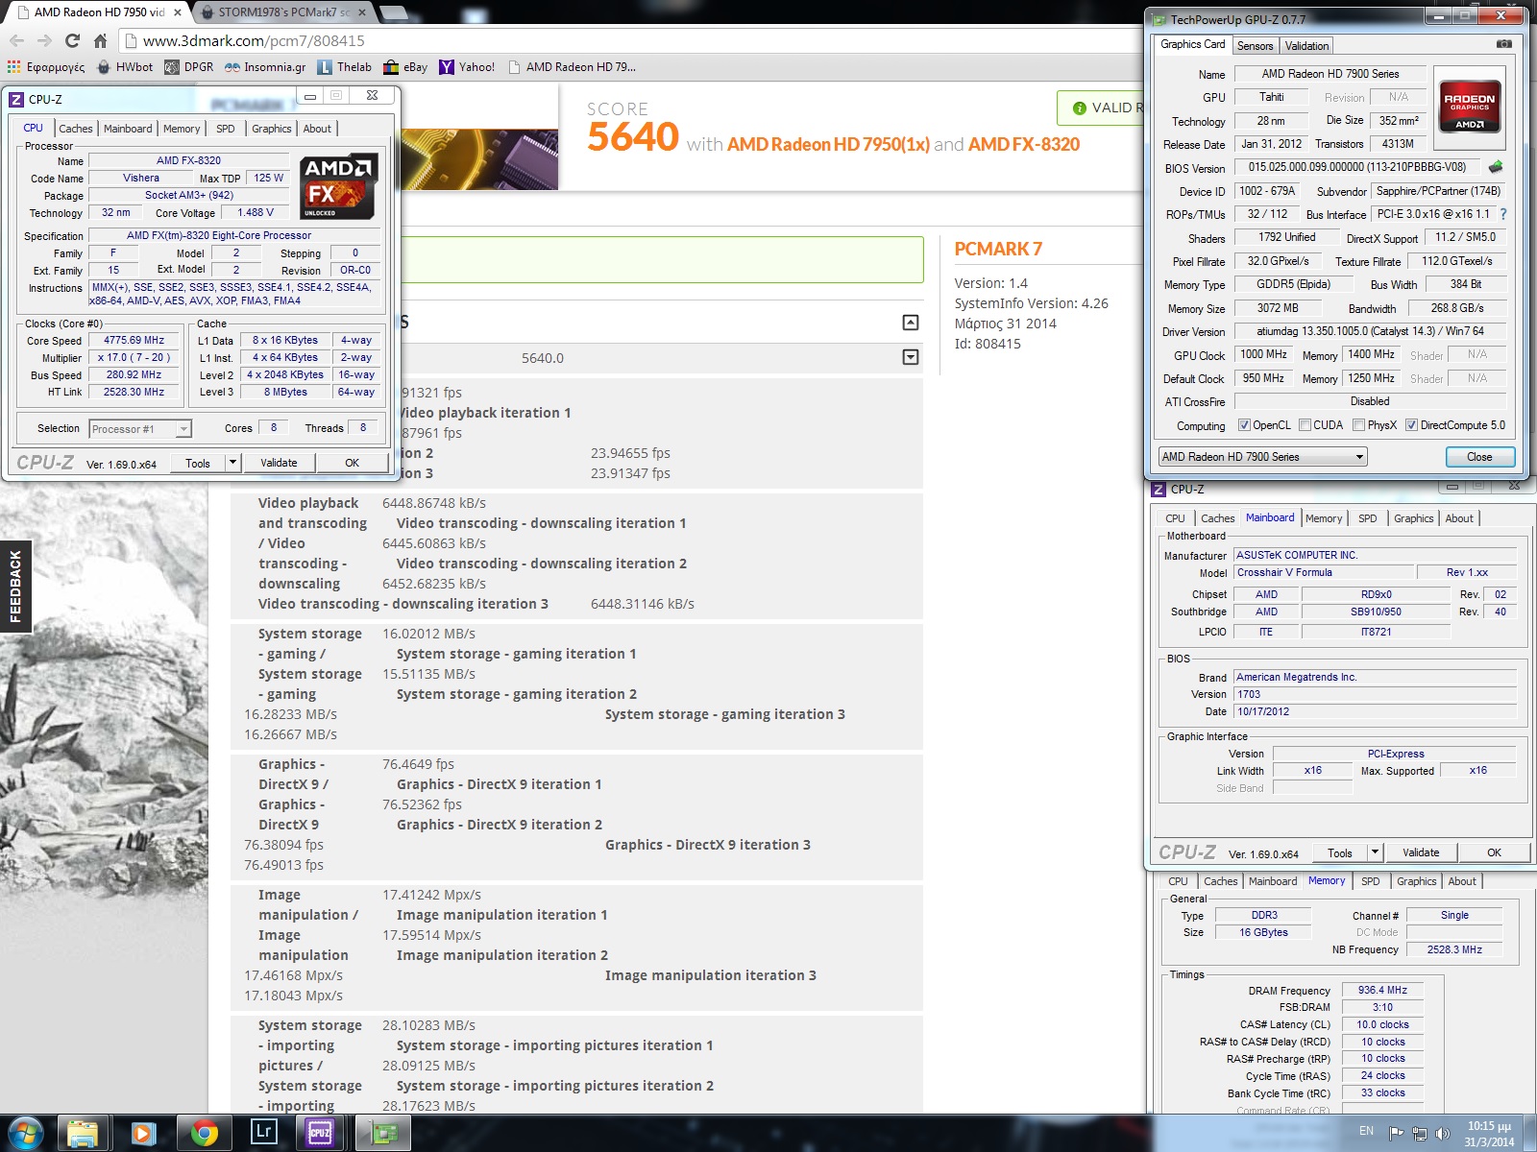
Task: Reload the 3dmark page
Action: click(72, 40)
